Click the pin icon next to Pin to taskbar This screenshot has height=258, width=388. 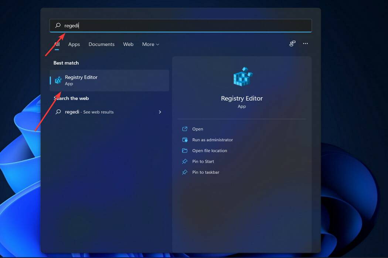pyautogui.click(x=185, y=172)
